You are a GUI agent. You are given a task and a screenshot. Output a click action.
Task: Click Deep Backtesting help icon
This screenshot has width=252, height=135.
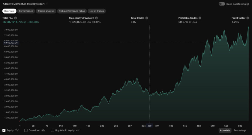(x=248, y=4)
